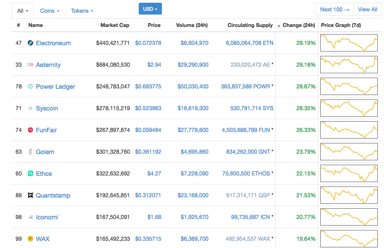Expand the Coins filter dropdown

pos(49,11)
